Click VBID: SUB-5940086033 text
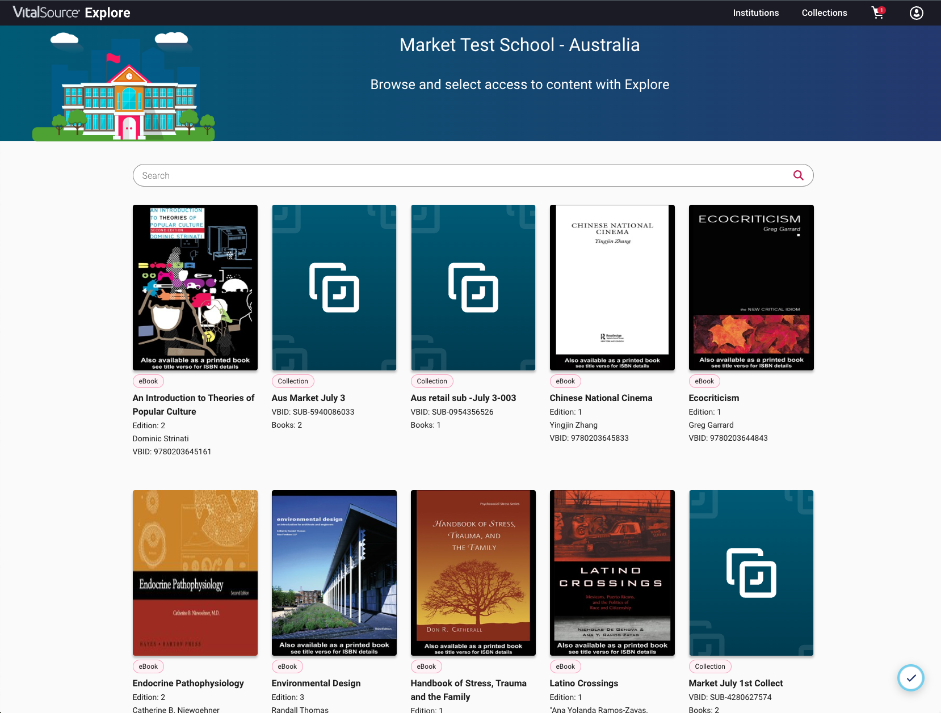Viewport: 941px width, 713px height. click(313, 412)
